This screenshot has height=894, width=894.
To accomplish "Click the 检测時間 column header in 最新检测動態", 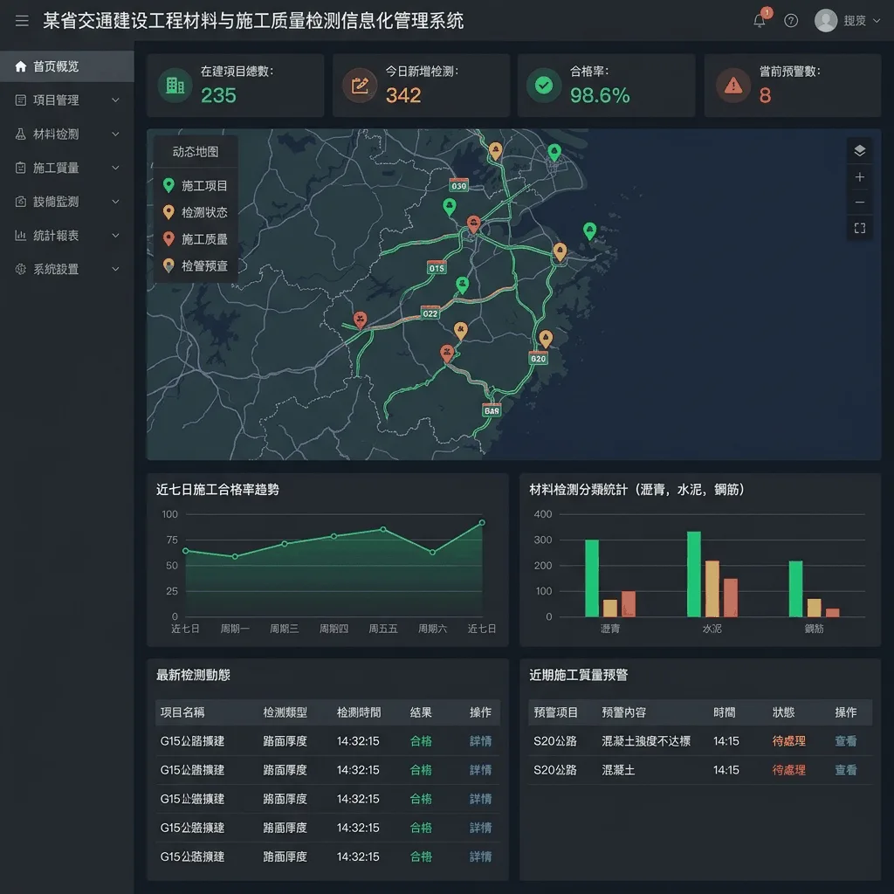I will [x=359, y=712].
